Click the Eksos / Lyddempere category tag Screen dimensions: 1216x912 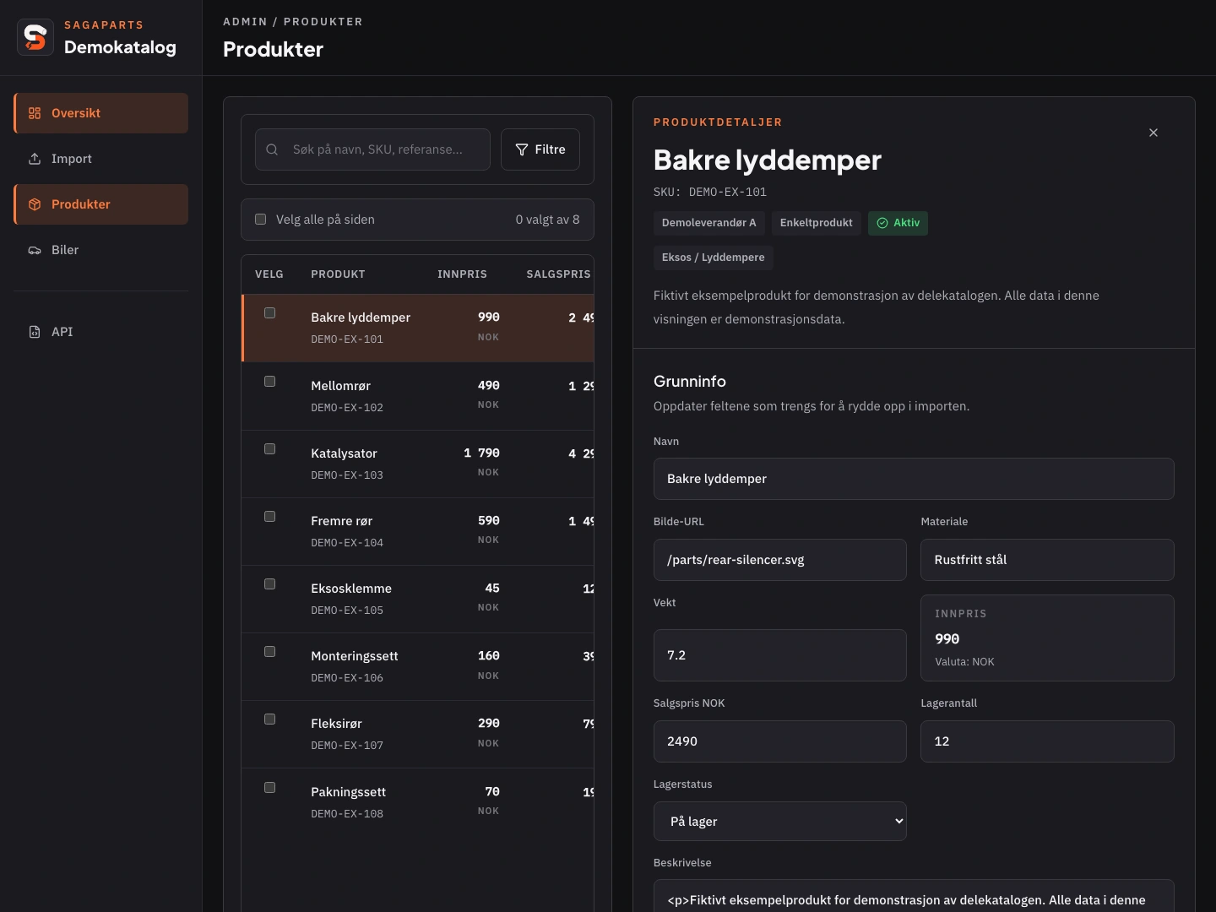(x=714, y=258)
